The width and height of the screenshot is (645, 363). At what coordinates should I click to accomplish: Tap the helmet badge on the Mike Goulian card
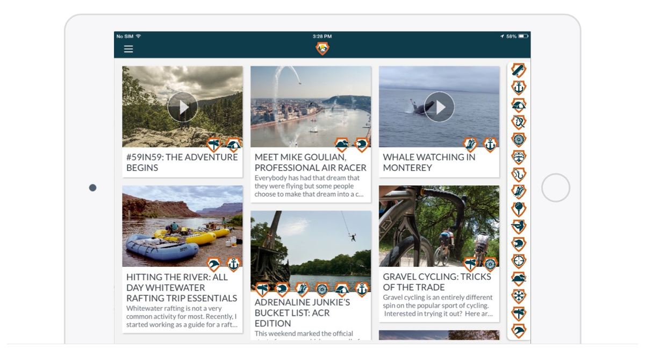[362, 145]
